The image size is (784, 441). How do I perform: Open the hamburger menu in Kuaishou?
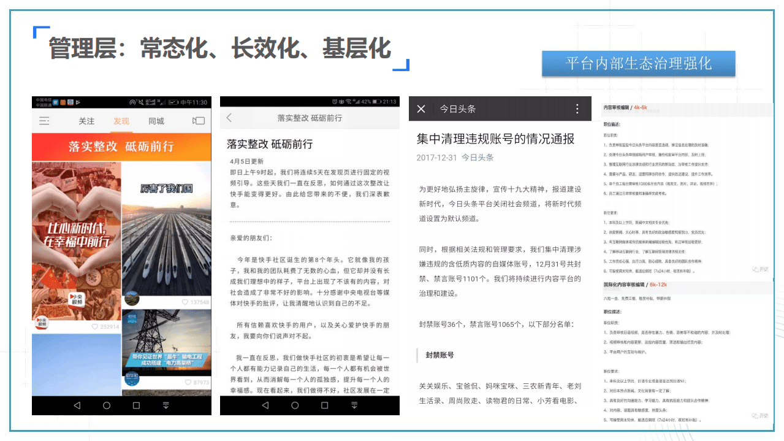[44, 121]
